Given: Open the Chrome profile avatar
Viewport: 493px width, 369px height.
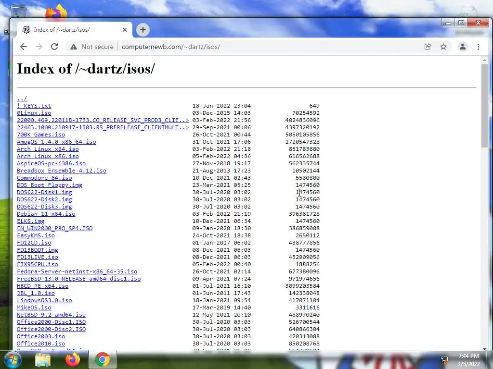Looking at the screenshot, I should [463, 47].
